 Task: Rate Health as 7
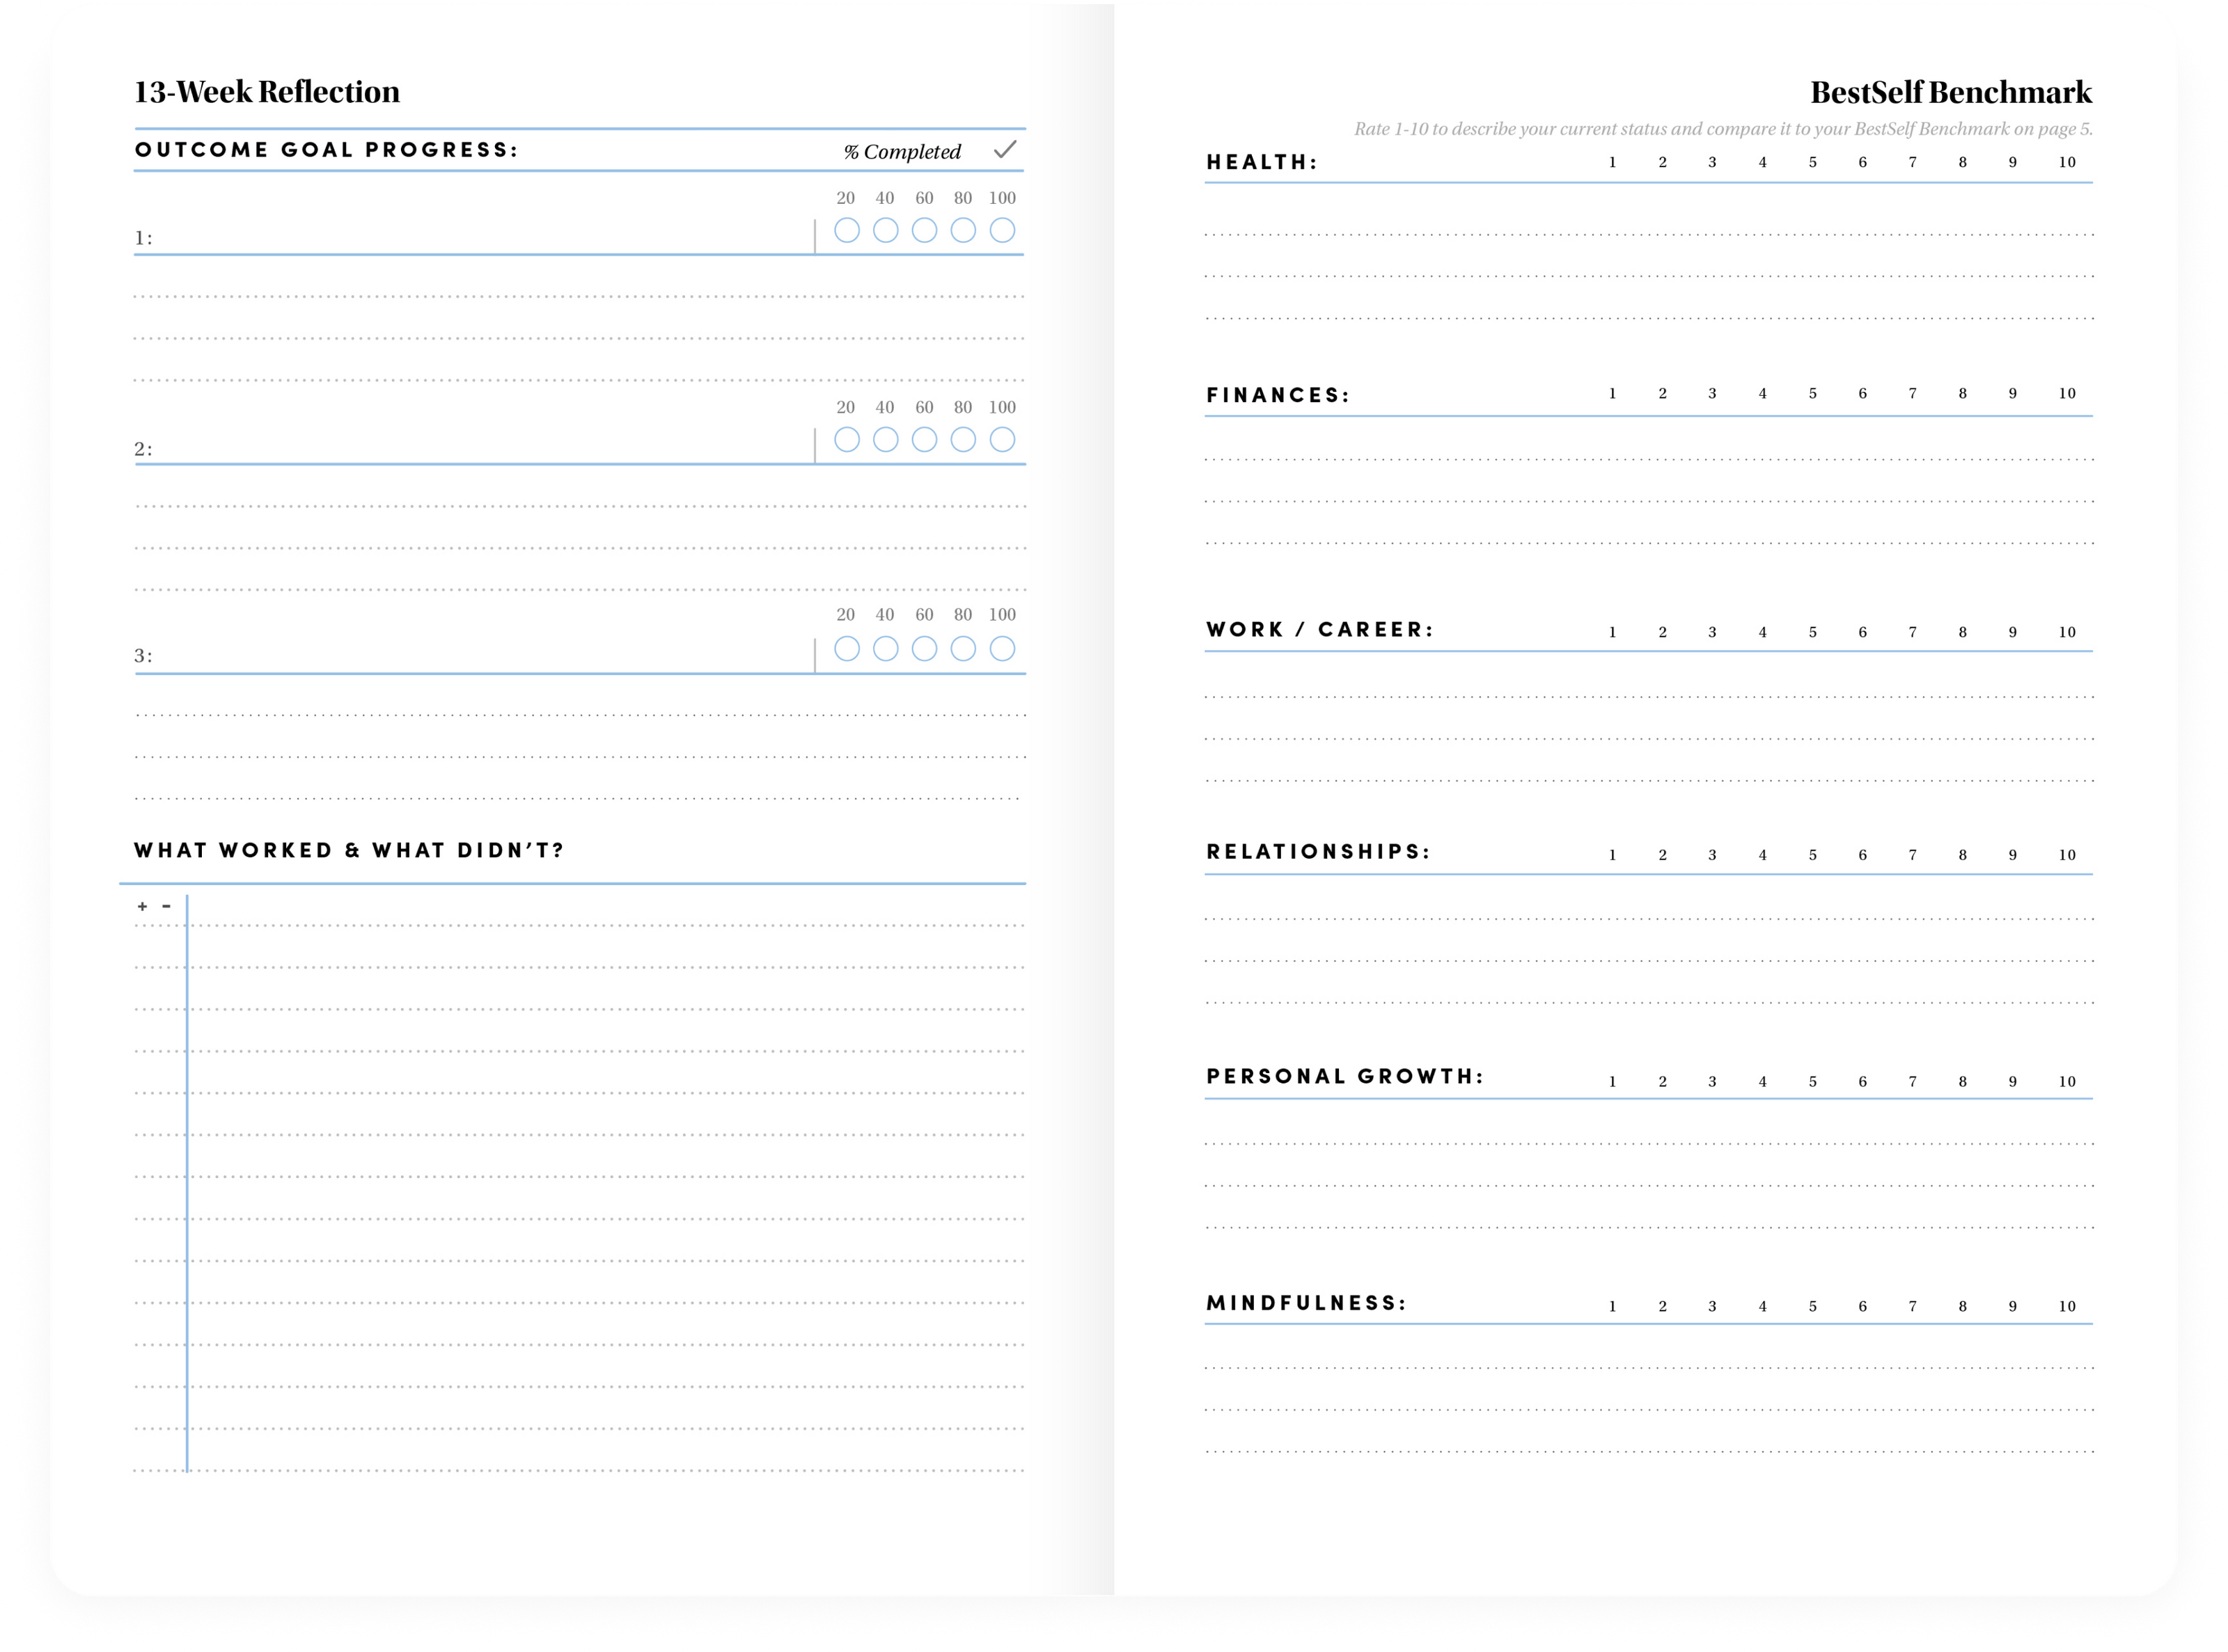pyautogui.click(x=1912, y=162)
